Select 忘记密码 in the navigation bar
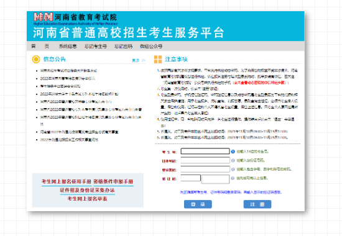Screen dimensions: 342x236 123,46
